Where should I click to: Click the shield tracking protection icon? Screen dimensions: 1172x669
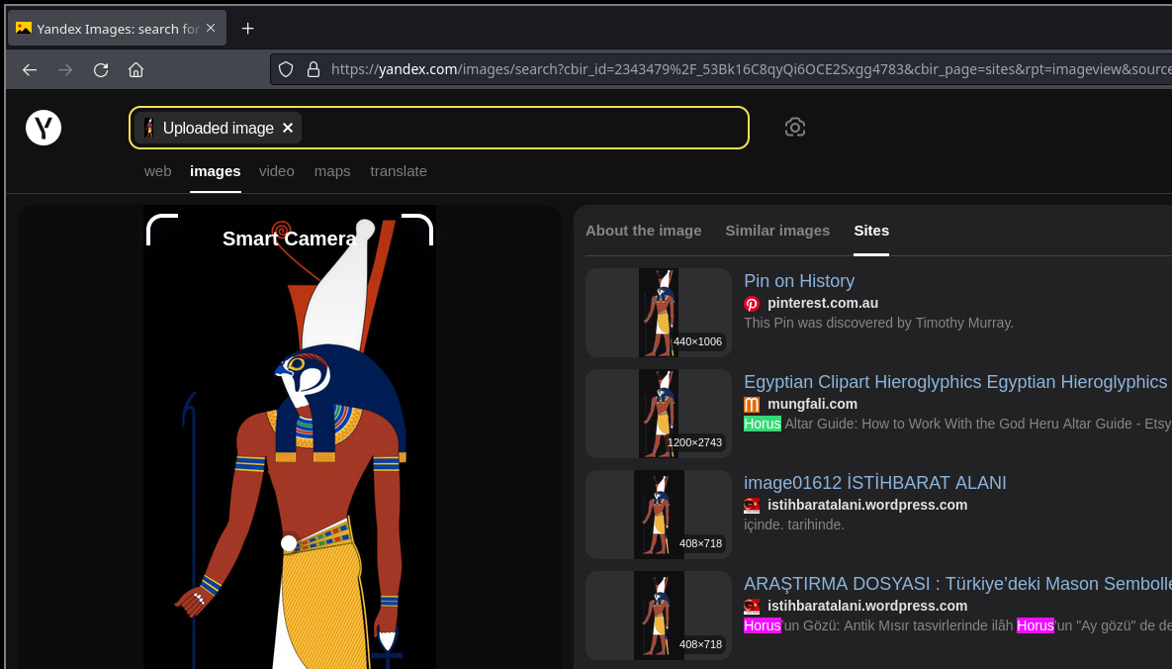tap(286, 69)
